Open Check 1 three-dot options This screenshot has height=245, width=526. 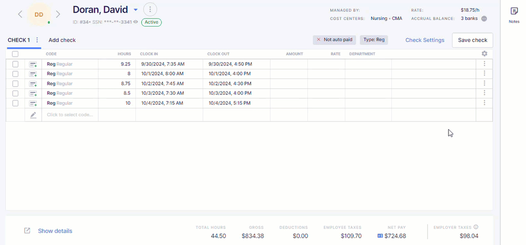[x=37, y=40]
